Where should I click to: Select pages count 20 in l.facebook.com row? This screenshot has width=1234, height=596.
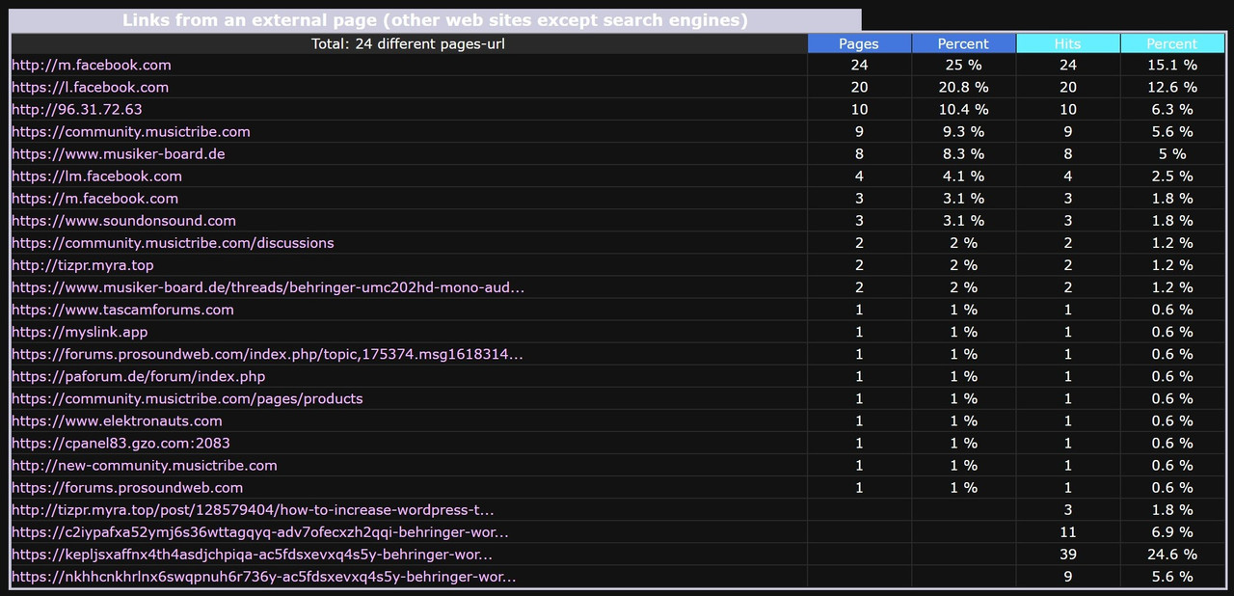859,87
